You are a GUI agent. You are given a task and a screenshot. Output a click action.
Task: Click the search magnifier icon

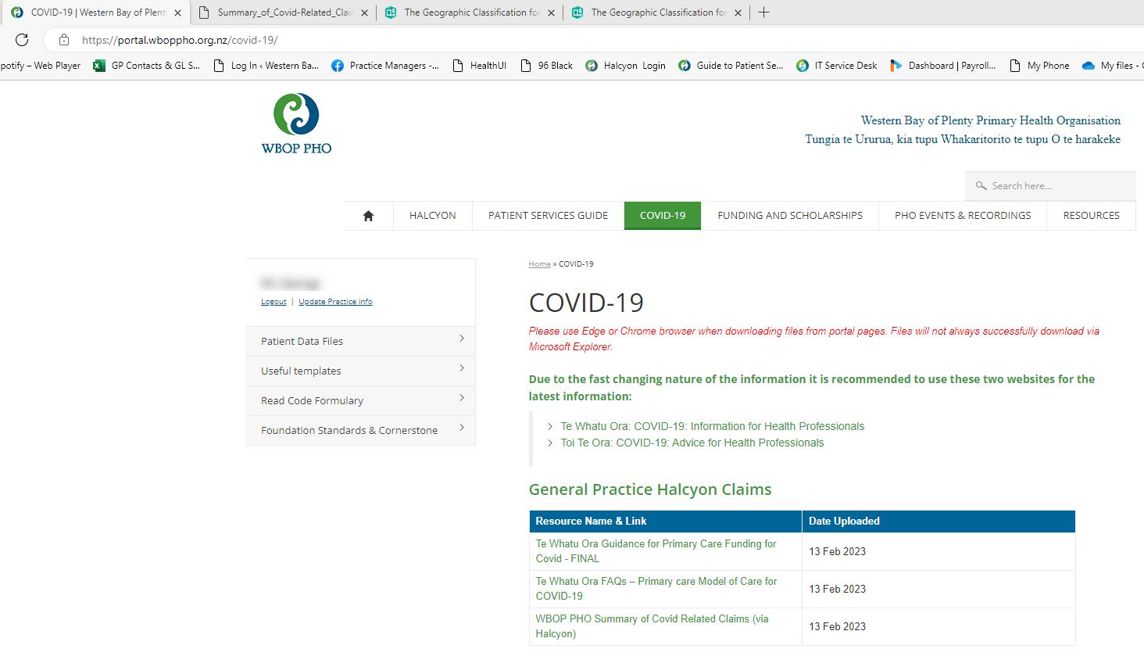[x=981, y=186]
